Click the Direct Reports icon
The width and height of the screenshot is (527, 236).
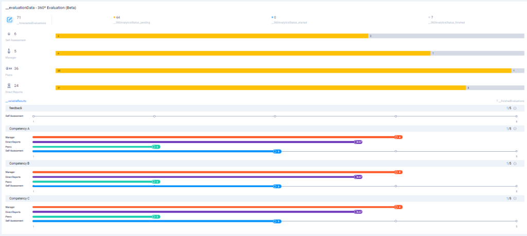tap(9, 86)
